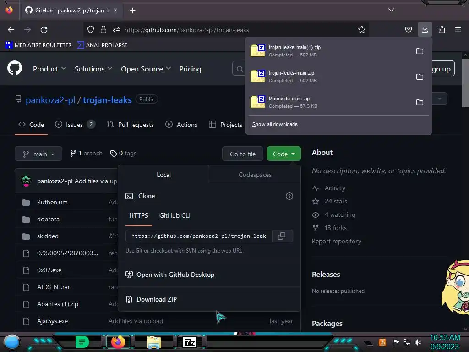Copy the clone URL to clipboard

click(x=282, y=236)
